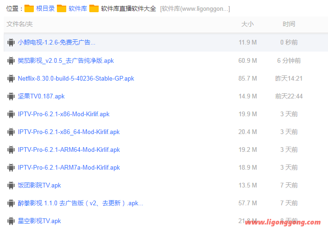Click size value 14.9 M
Screen dimensions: 328x232
pyautogui.click(x=248, y=96)
